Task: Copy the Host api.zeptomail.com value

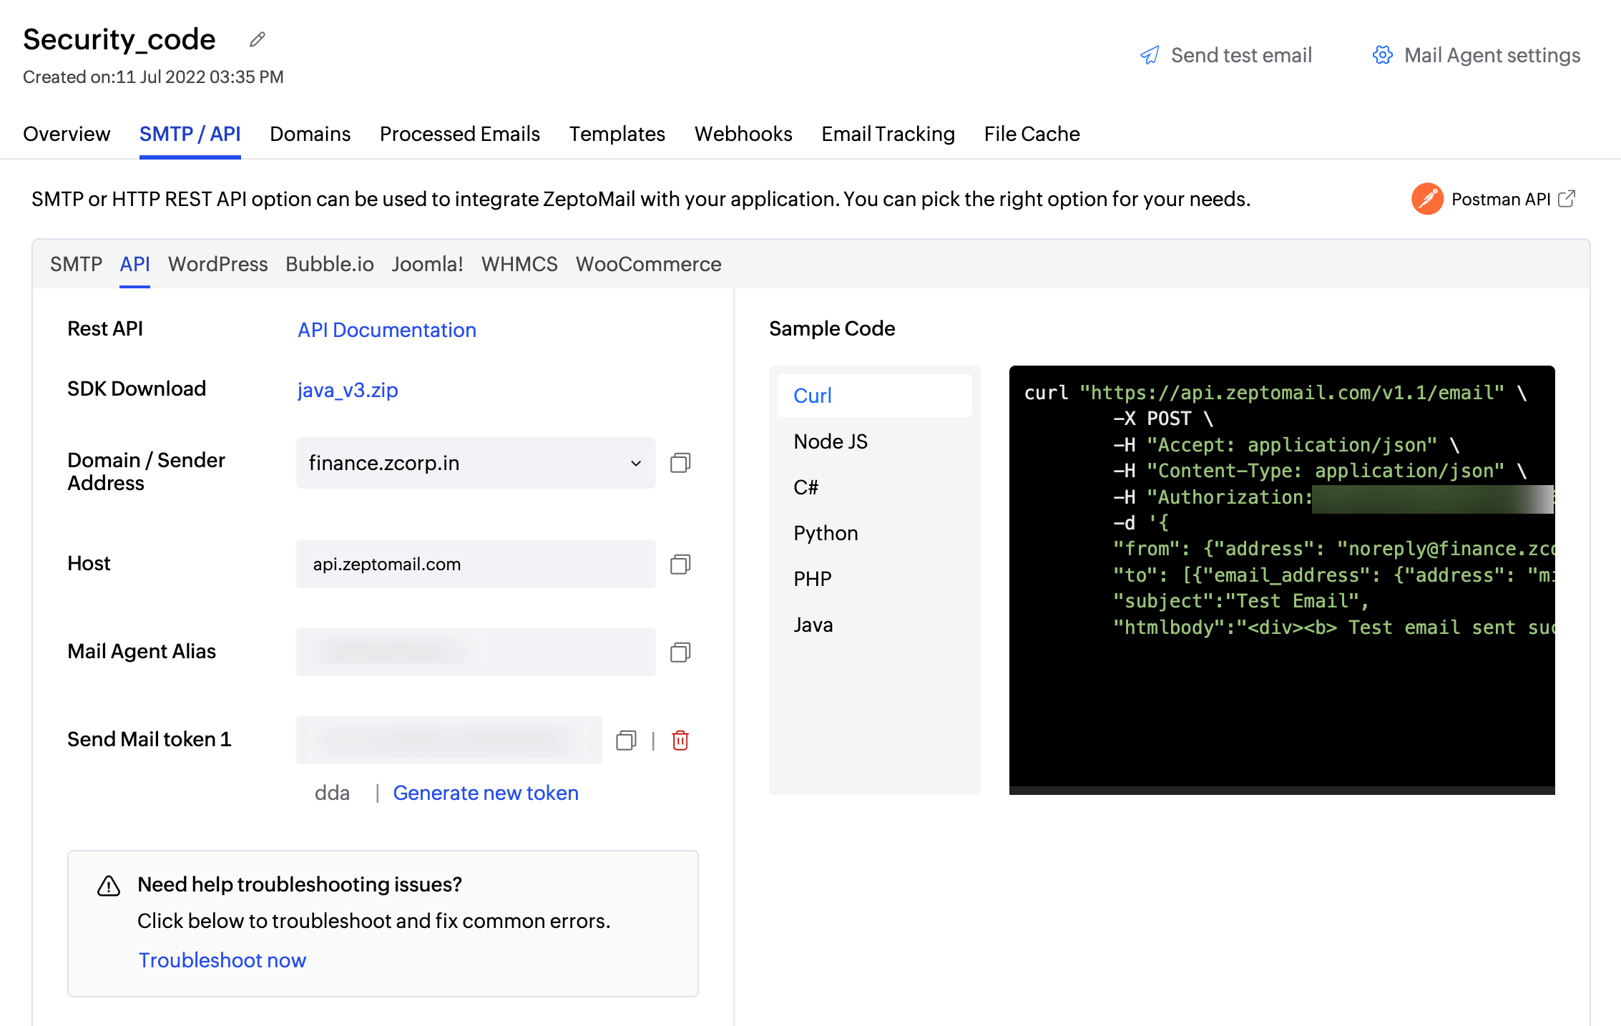Action: click(680, 565)
